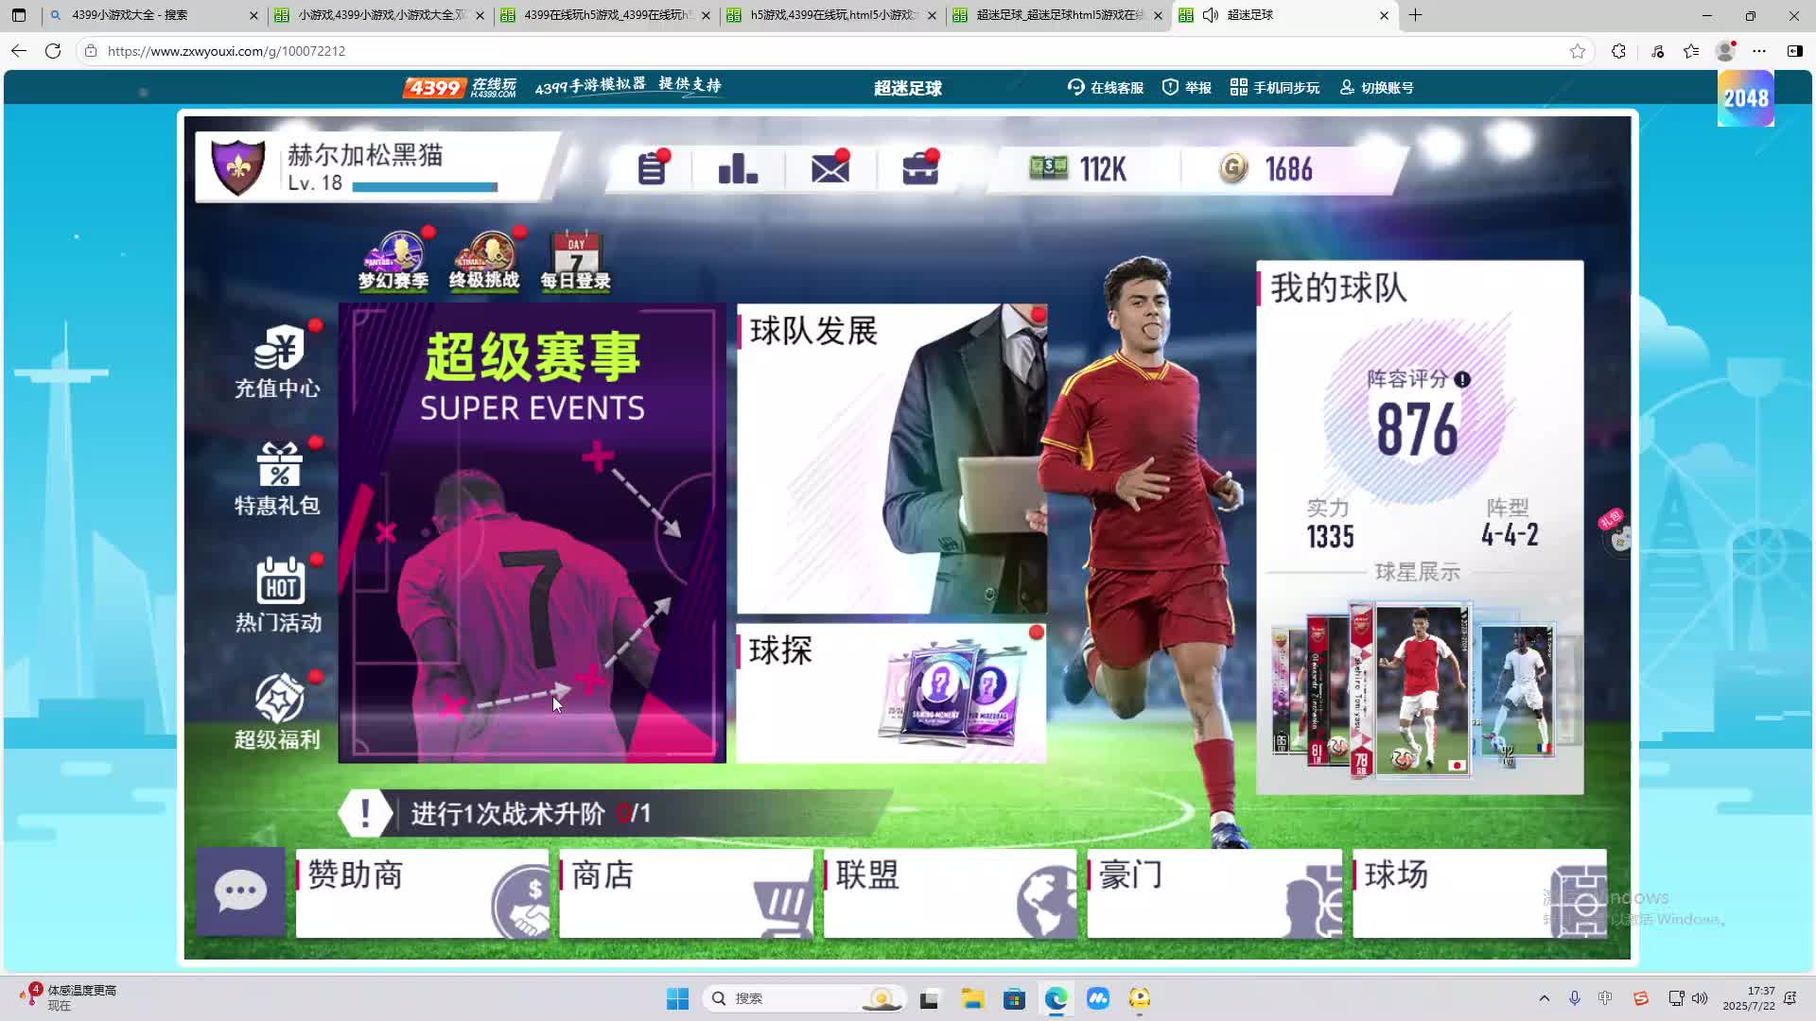Click 阵容评分 info tooltip icon
This screenshot has height=1021, width=1816.
[1462, 380]
